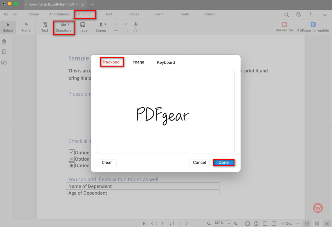The height and width of the screenshot is (227, 332).
Task: Click the page number input field
Action: coord(163,224)
